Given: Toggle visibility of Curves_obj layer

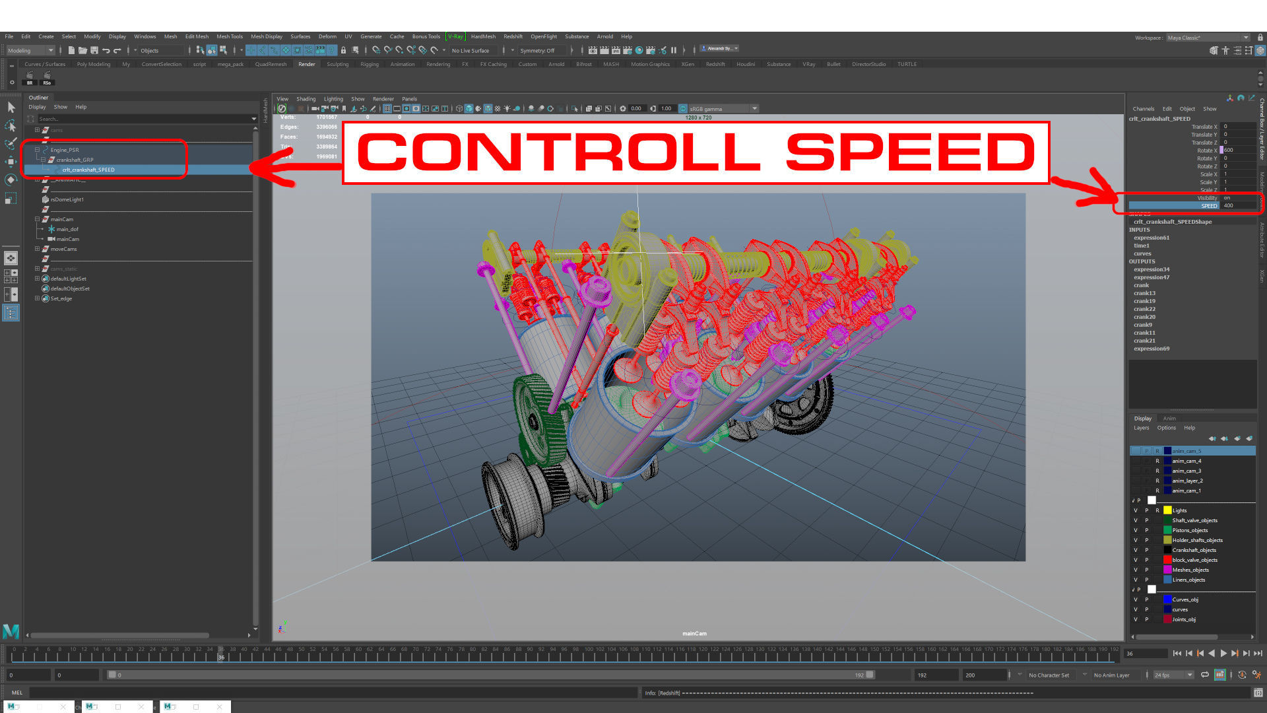Looking at the screenshot, I should [x=1136, y=599].
